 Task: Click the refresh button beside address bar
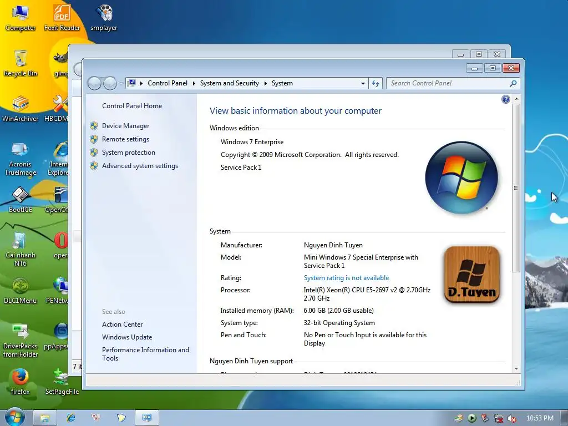[376, 83]
